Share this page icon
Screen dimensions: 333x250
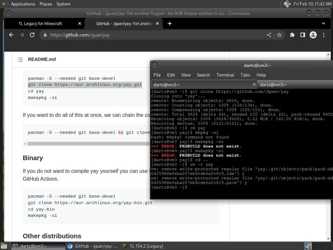tap(269, 35)
